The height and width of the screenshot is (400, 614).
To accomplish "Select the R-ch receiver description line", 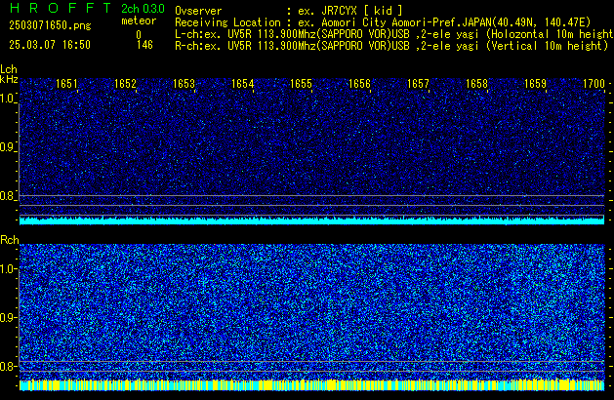I will tap(391, 46).
